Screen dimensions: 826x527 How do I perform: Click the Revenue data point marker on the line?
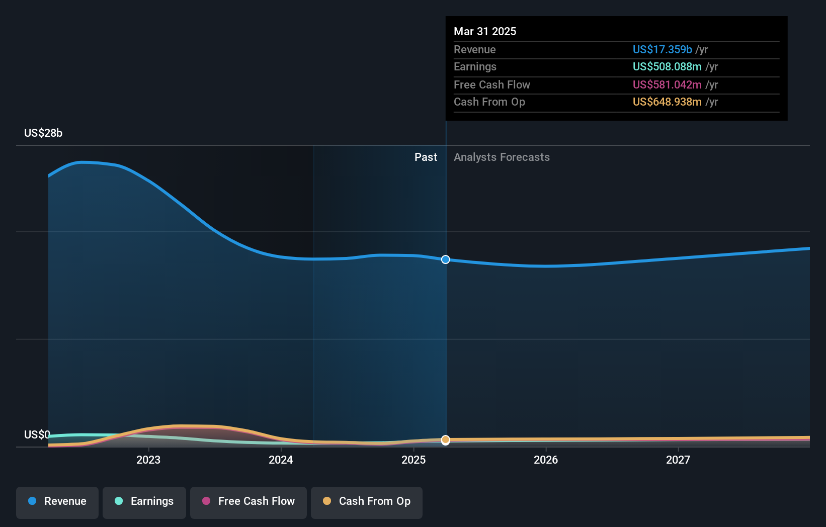tap(446, 259)
